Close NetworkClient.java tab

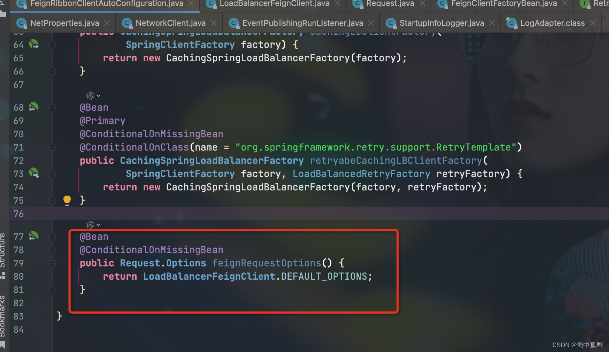[x=214, y=23]
